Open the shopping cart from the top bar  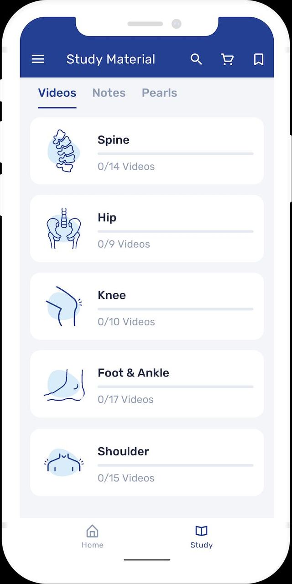coord(227,59)
